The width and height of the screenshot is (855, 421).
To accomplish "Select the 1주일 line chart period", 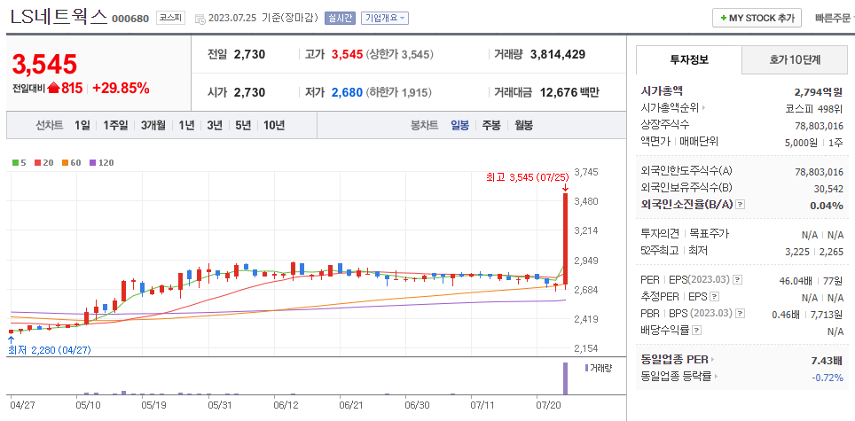I will tap(115, 125).
